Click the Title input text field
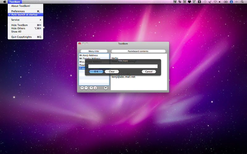The height and width of the screenshot is (154, 247). (123, 66)
